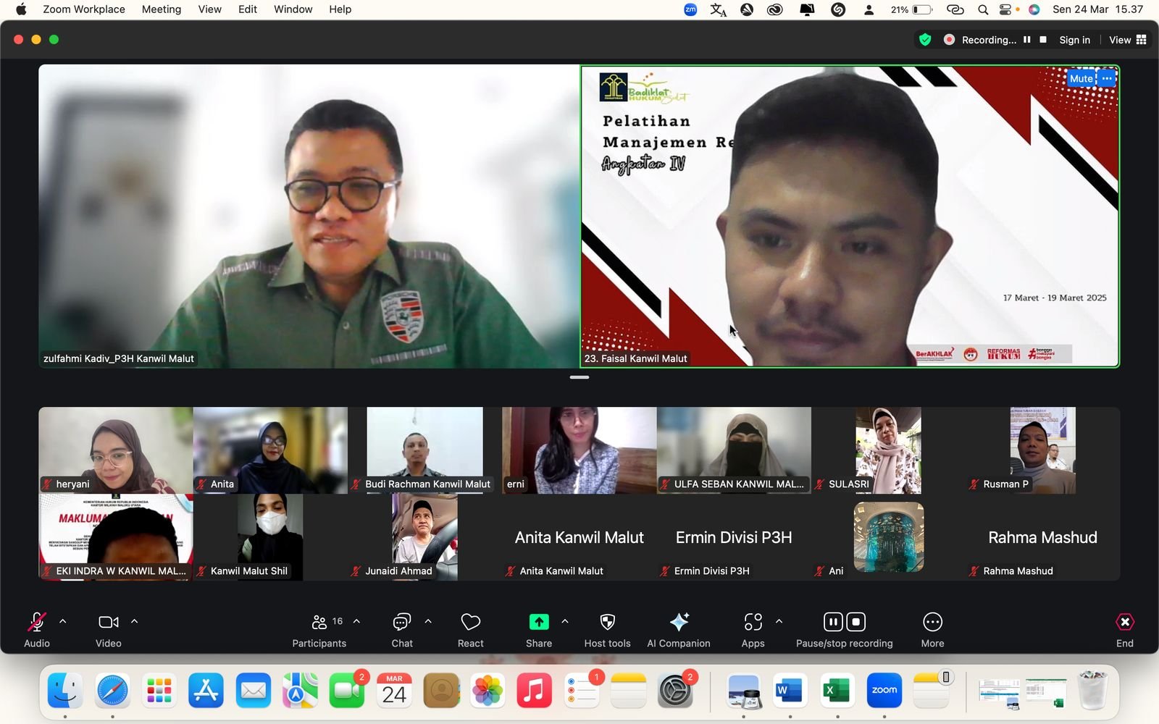Screen dimensions: 1159x724
Task: Select heryani's video thumbnail
Action: (x=116, y=450)
